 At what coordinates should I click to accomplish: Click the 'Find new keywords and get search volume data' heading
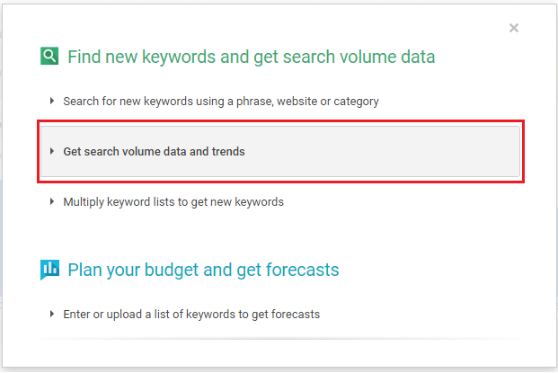click(x=251, y=58)
